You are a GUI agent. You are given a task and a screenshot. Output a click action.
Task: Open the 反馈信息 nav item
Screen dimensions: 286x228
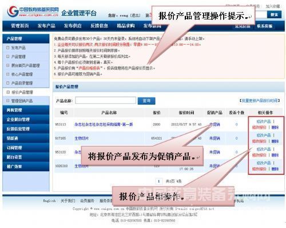(x=99, y=26)
